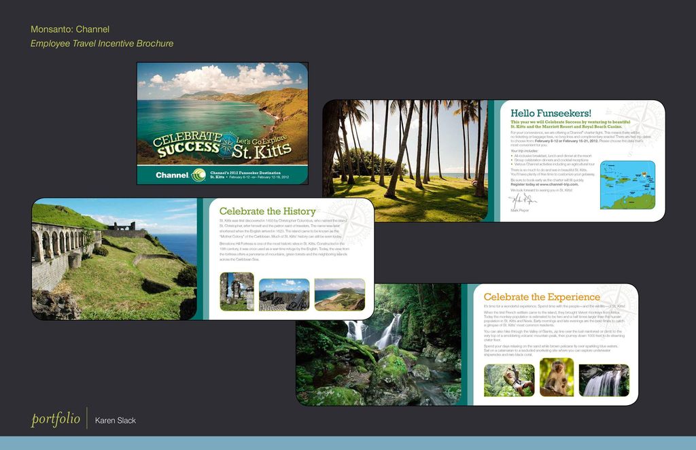Select the portfolio wordmark at bottom left
The image size is (696, 450).
pyautogui.click(x=56, y=418)
